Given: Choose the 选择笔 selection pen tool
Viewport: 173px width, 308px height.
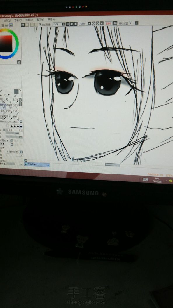Looking at the screenshot, I should click(9, 107).
